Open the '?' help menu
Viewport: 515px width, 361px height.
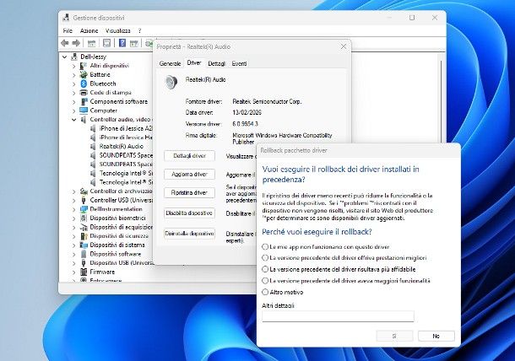coord(139,30)
